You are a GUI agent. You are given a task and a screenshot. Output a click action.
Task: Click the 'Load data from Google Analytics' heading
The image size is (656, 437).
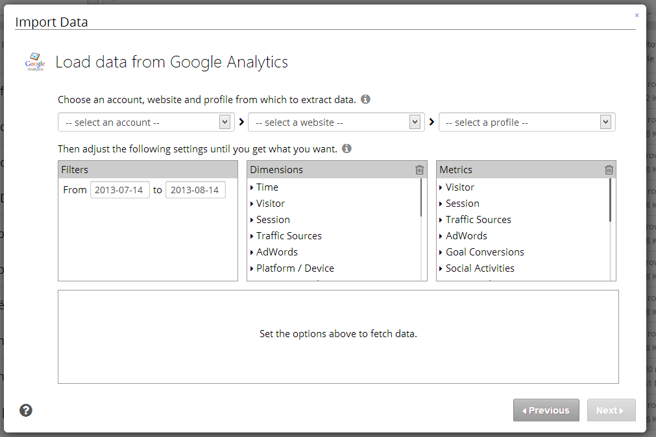click(x=171, y=62)
